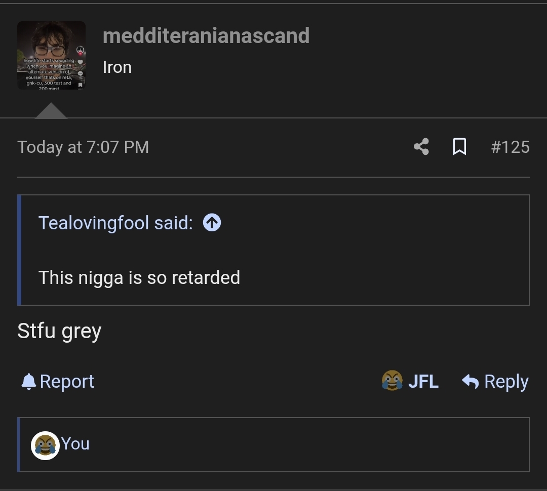Click the reaction emoji in reactions bar
The height and width of the screenshot is (491, 547).
point(45,445)
